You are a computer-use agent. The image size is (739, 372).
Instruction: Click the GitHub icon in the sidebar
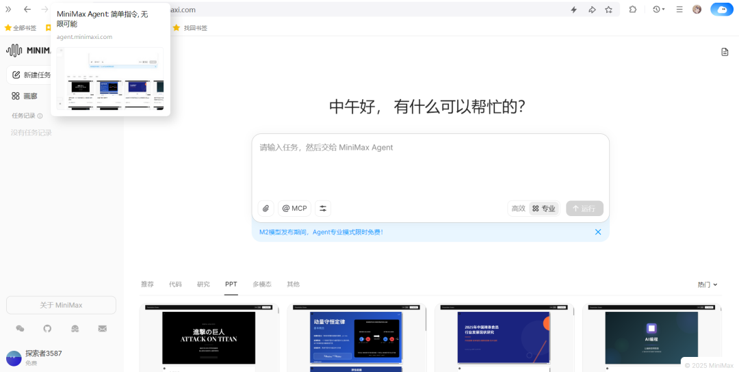[47, 329]
